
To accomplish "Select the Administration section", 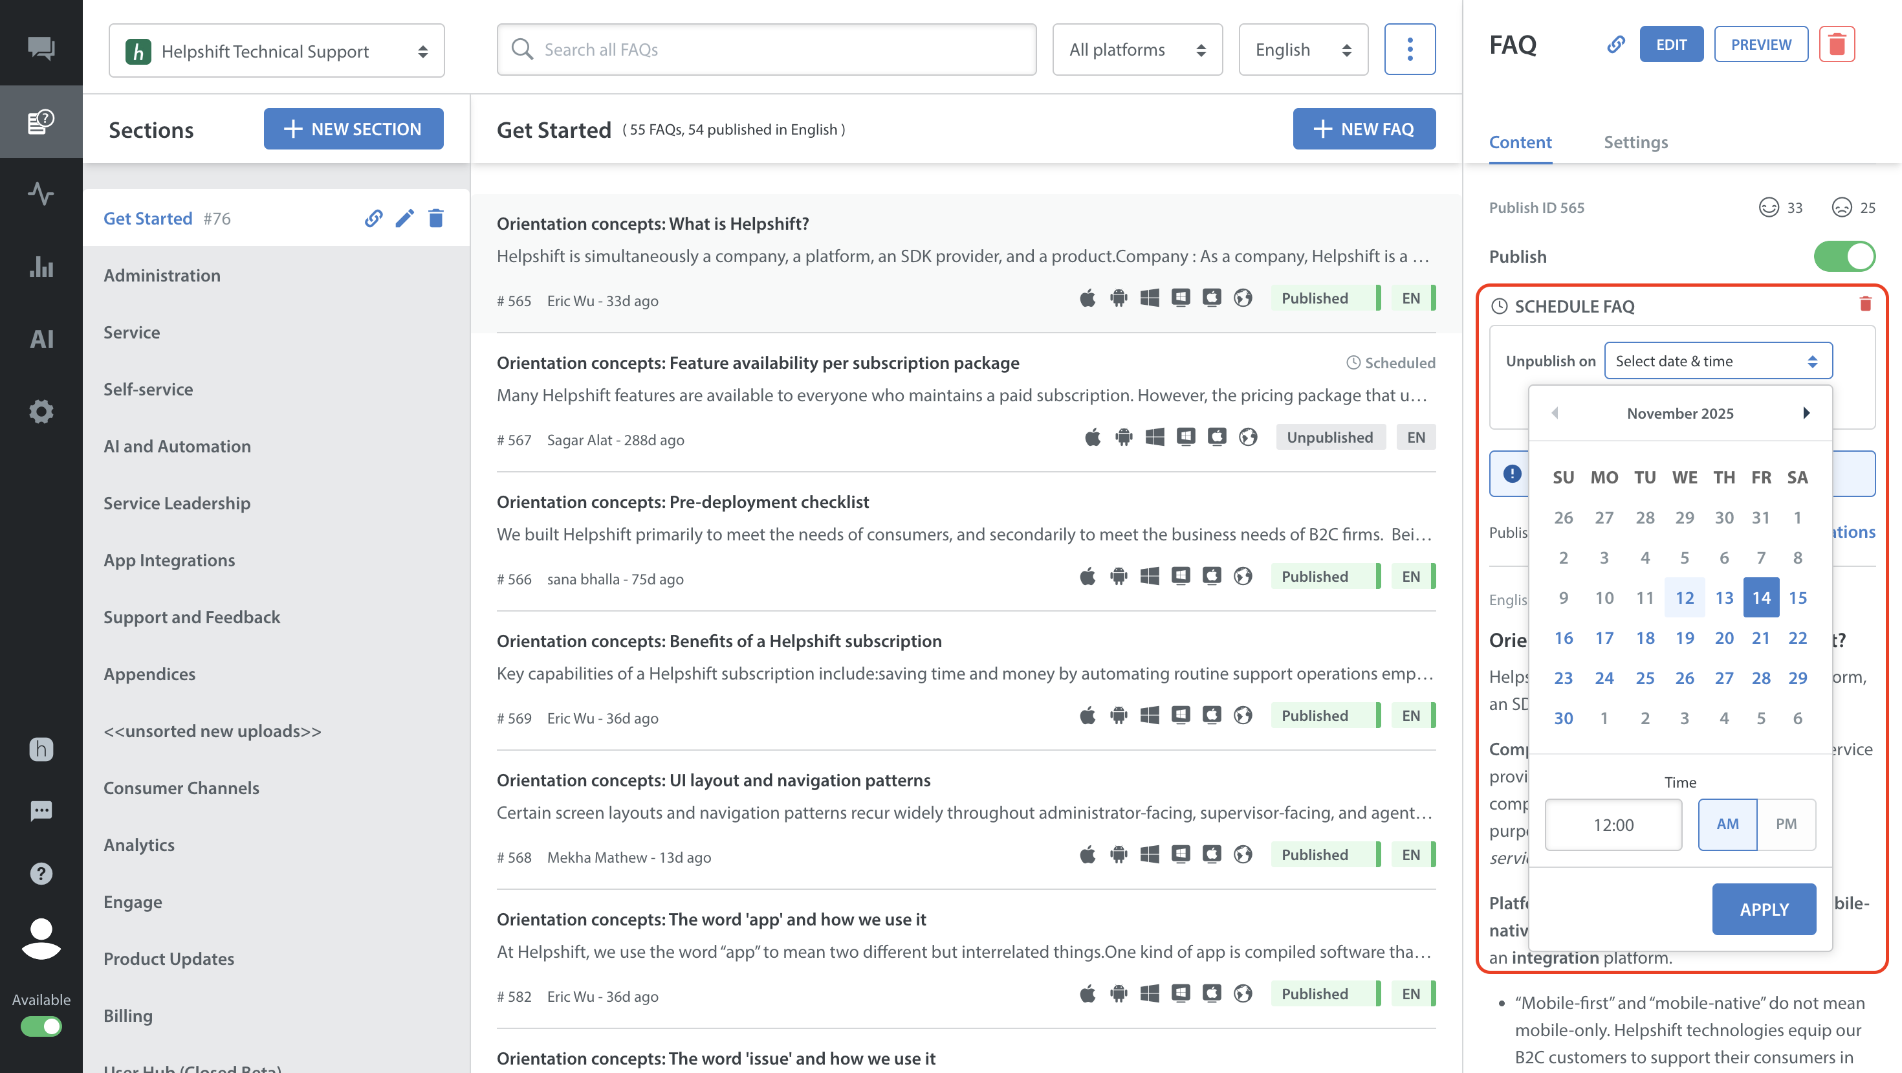I will (x=162, y=276).
